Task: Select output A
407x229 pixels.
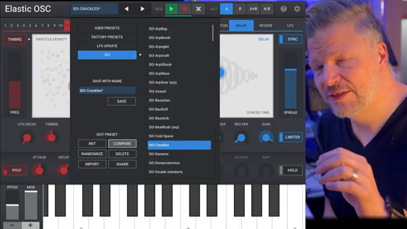Action: point(226,9)
